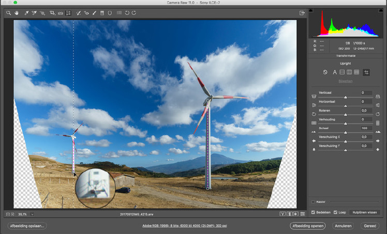
Task: Select the Graduated Filter tool
Action: pyautogui.click(x=102, y=13)
